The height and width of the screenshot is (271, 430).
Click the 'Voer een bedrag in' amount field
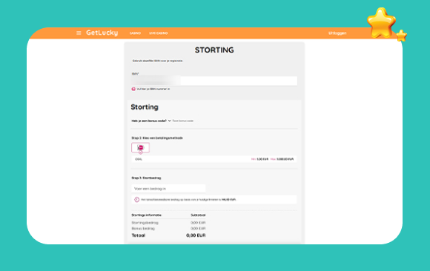[168, 189]
